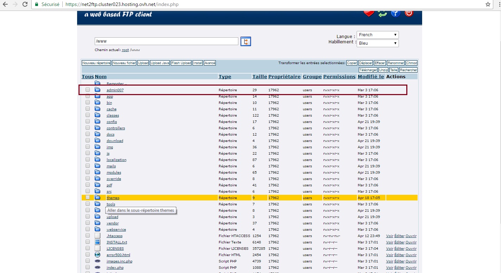Click the folder icon beside pdf

[98, 185]
